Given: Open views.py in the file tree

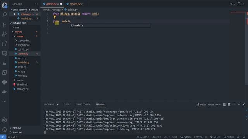Looking at the screenshot, I should (x=25, y=76).
